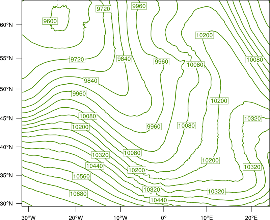Select the 10440 label directly above the 10560 label

tap(95, 166)
